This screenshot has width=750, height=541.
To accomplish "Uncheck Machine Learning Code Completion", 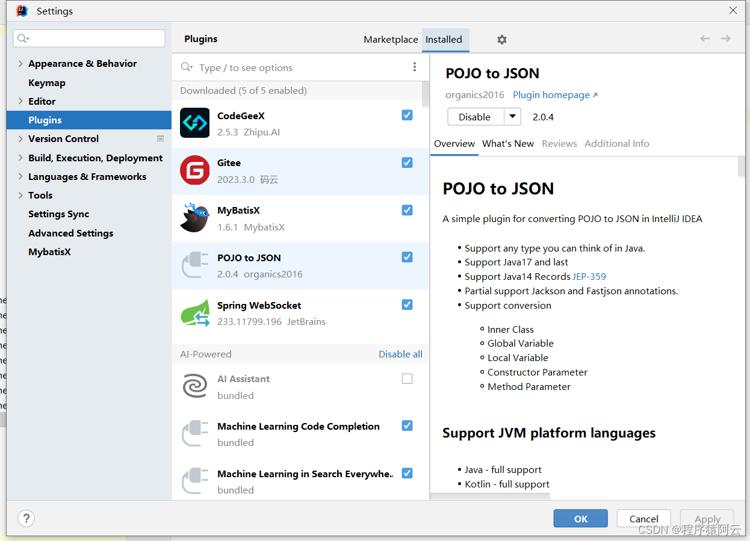I will (x=407, y=425).
